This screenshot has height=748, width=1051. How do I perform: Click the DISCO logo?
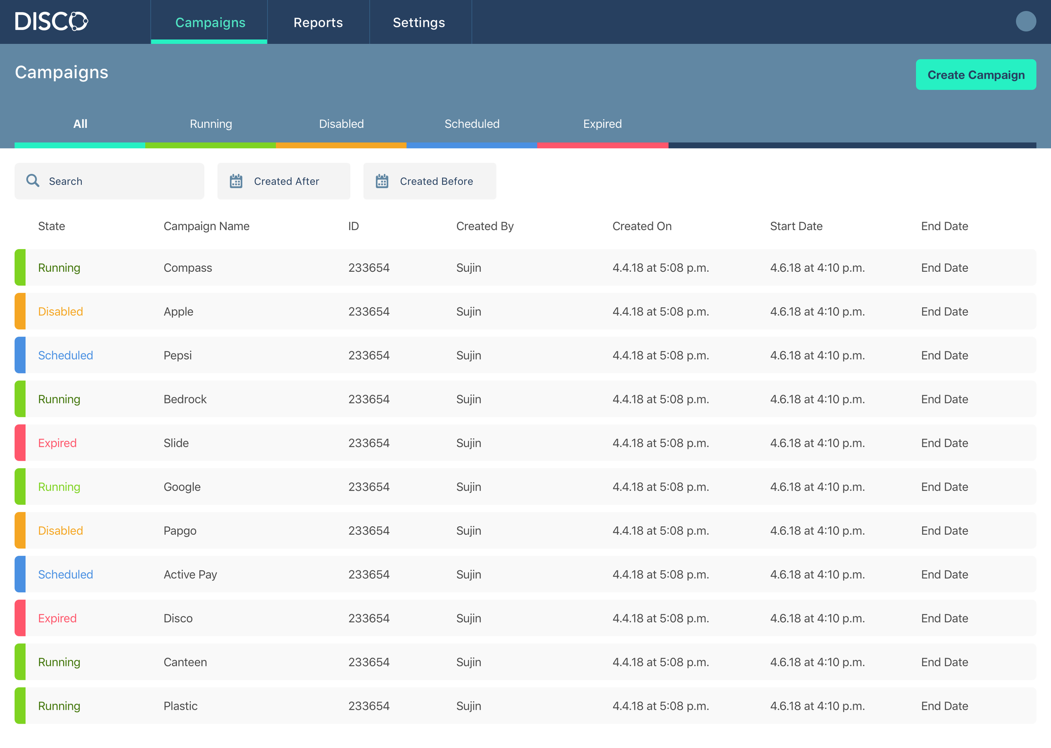51,21
